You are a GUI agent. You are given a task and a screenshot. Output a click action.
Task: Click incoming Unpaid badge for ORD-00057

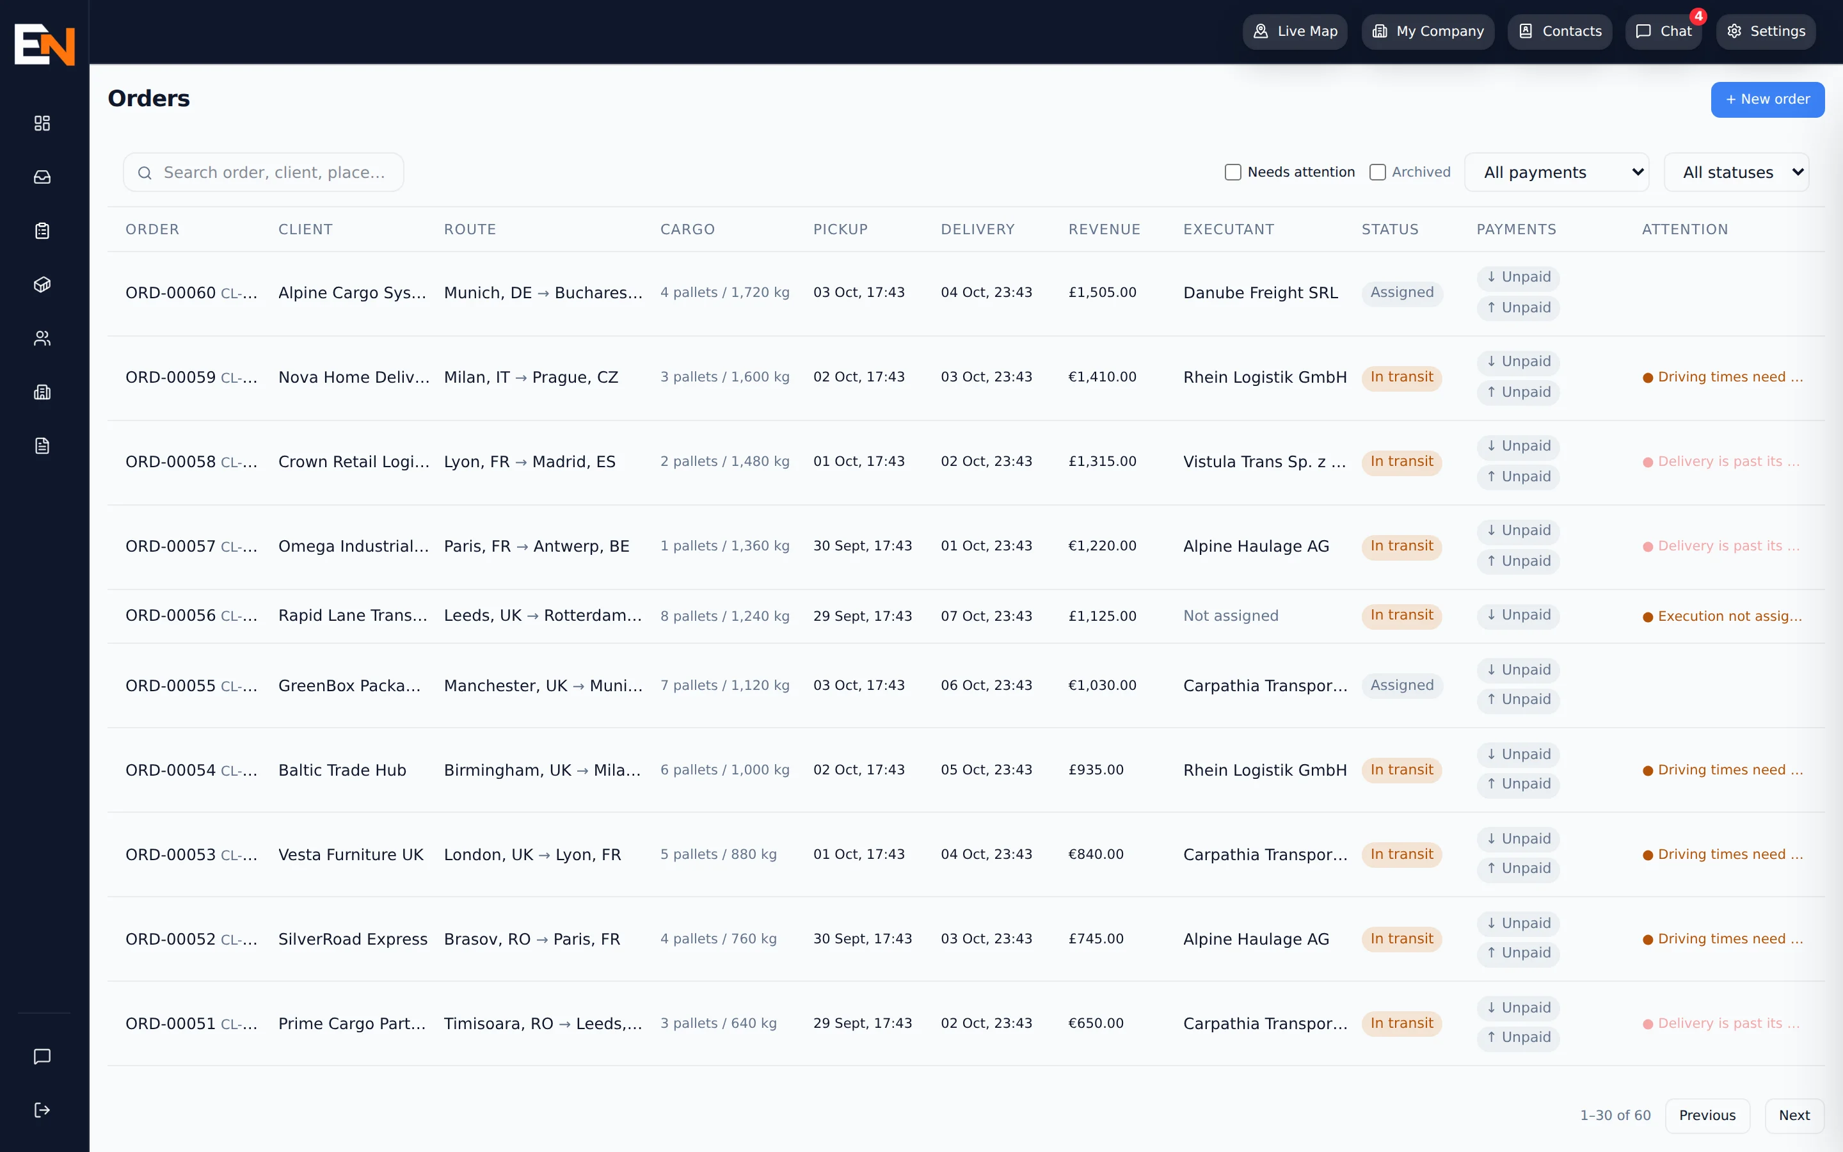1518,531
